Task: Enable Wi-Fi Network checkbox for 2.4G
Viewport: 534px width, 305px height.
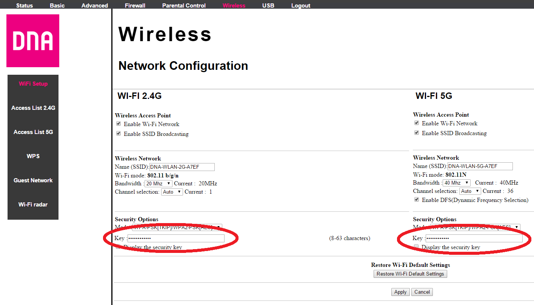Action: tap(118, 124)
